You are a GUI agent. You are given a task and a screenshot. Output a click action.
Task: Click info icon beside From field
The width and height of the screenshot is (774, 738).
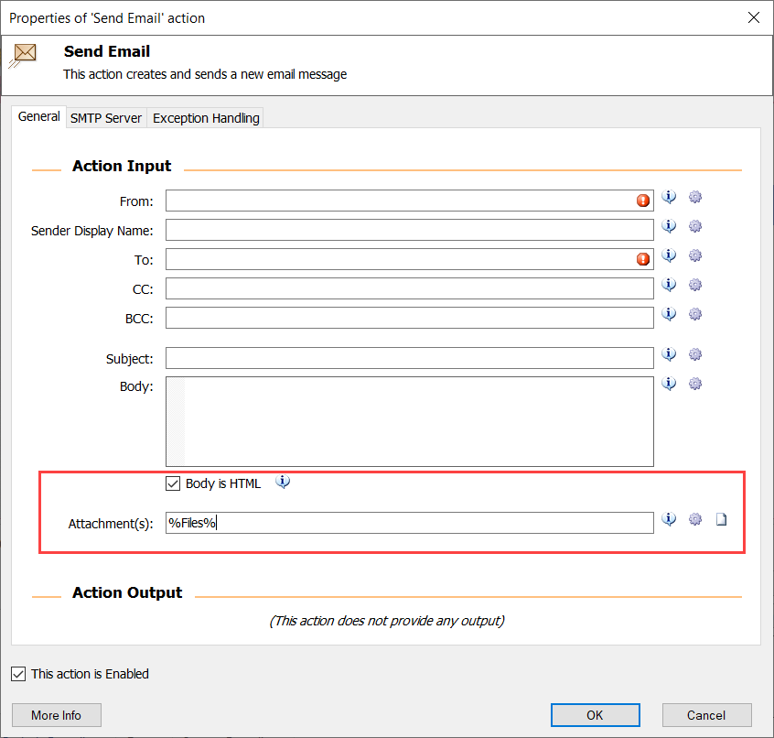(669, 197)
